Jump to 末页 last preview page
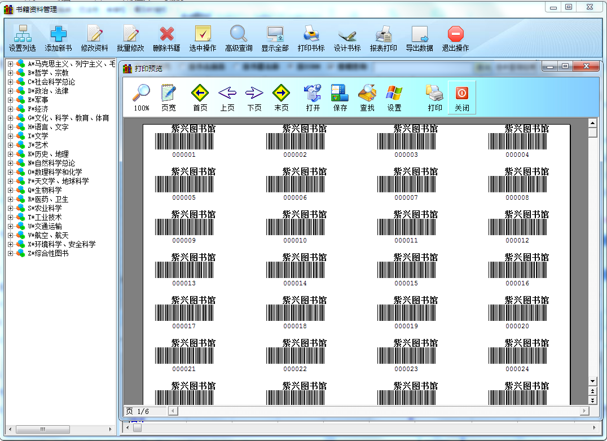Viewport: 607px width, 441px height. click(x=281, y=98)
